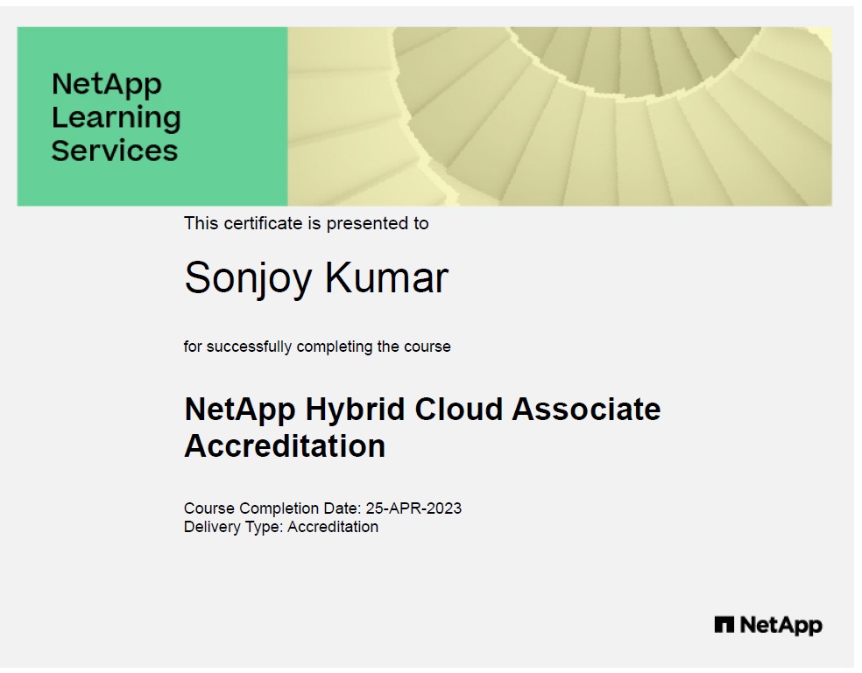The width and height of the screenshot is (862, 673).
Task: Select the 'NetApp Hybrid Cloud Associate' title line
Action: pyautogui.click(x=422, y=410)
